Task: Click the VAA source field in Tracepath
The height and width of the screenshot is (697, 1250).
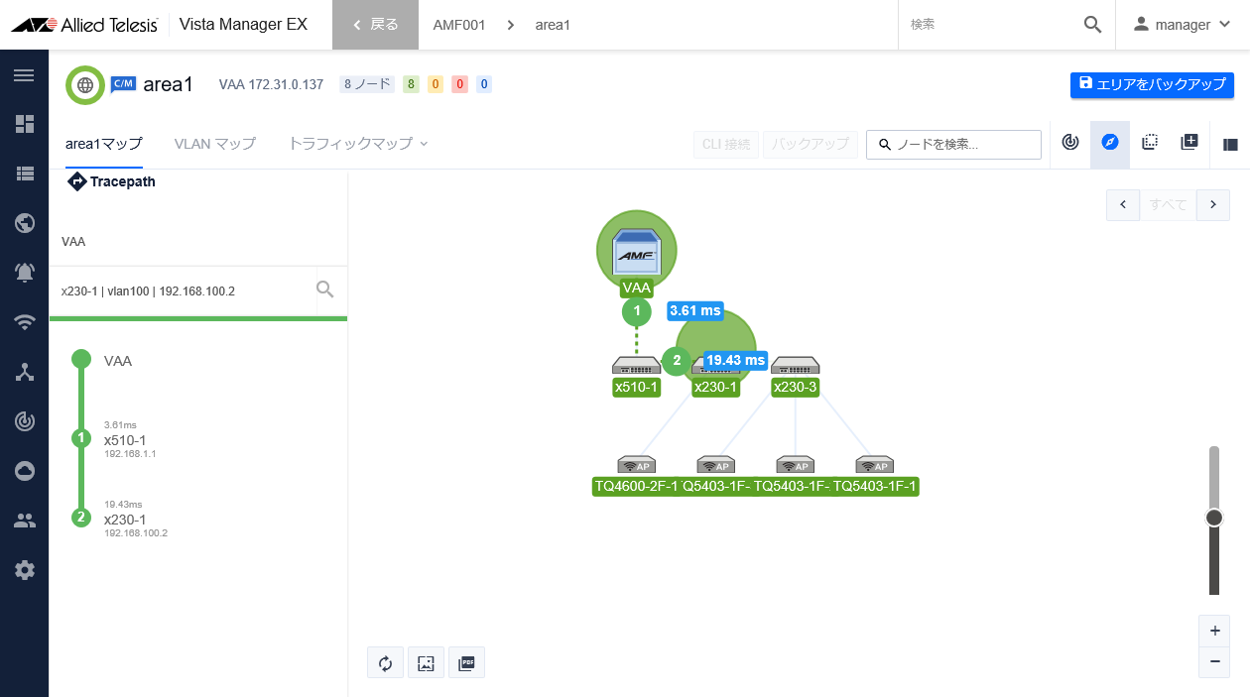Action: point(198,241)
